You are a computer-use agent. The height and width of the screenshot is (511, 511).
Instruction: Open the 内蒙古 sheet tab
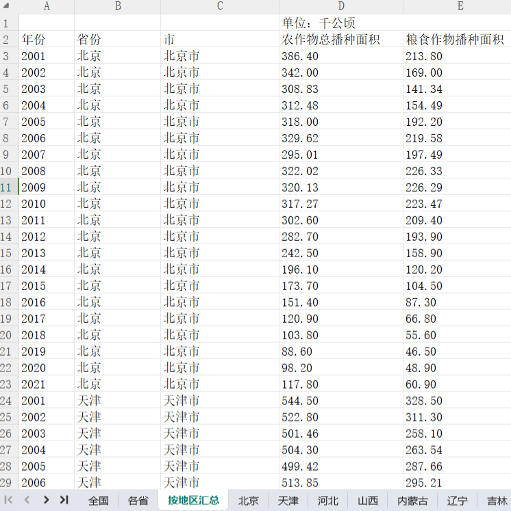[x=412, y=501]
